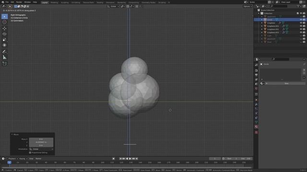Expand the Circle object in outliner

(x=262, y=20)
